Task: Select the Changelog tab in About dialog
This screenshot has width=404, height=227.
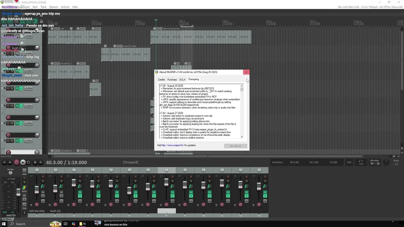Action: point(193,79)
